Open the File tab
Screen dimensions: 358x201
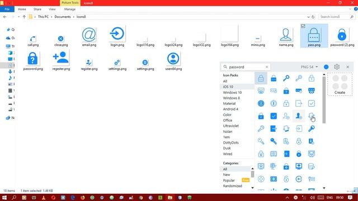7,9
